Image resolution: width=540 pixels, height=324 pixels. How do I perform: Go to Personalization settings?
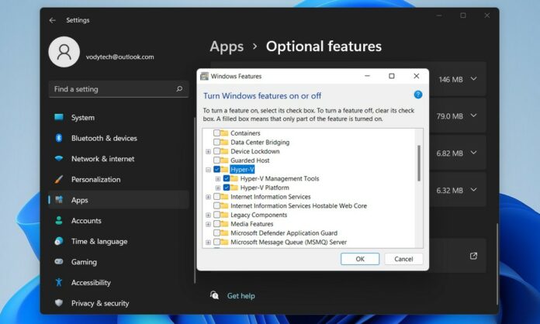click(x=119, y=180)
